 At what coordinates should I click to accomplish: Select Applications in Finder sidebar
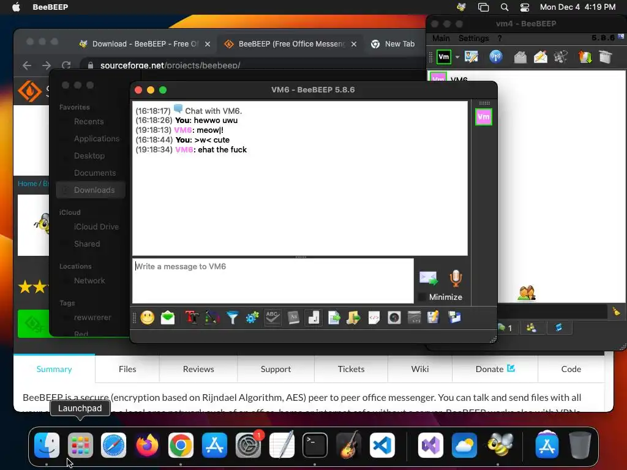pyautogui.click(x=96, y=139)
